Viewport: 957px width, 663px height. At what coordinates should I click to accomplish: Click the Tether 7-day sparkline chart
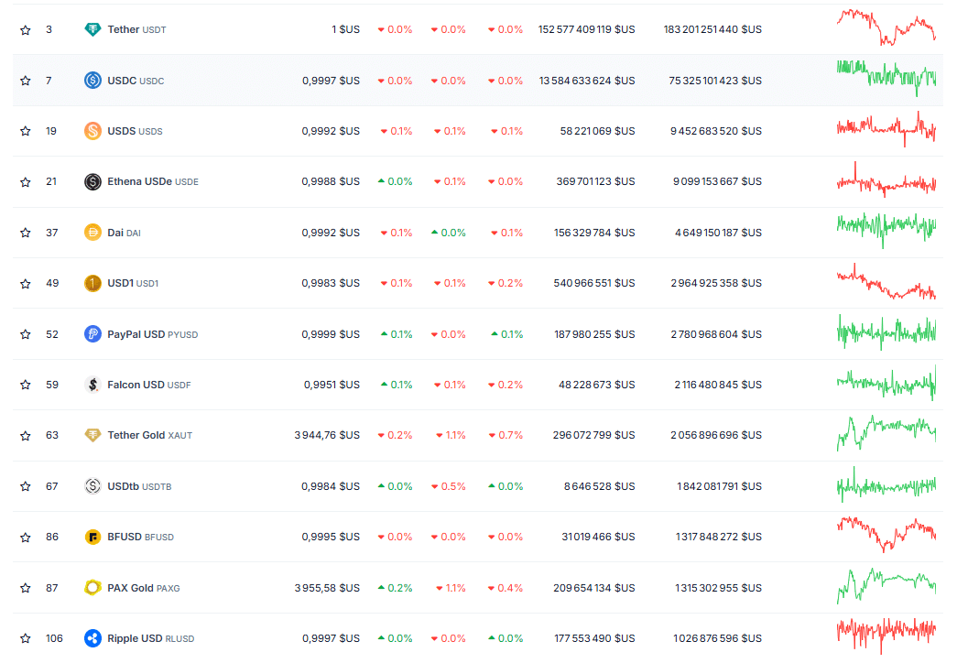[886, 28]
